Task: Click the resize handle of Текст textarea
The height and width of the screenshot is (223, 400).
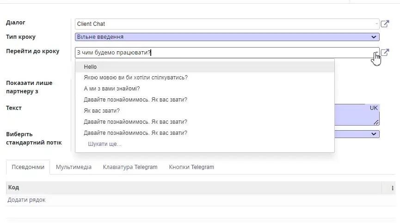Action: (376, 122)
